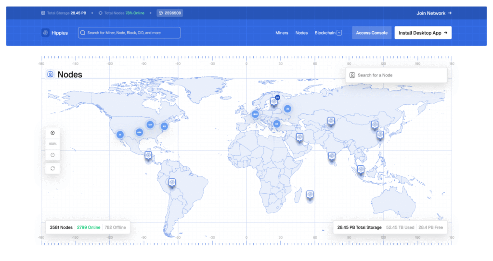
Task: Focus the Miner, Node, Block search bar
Action: click(130, 33)
